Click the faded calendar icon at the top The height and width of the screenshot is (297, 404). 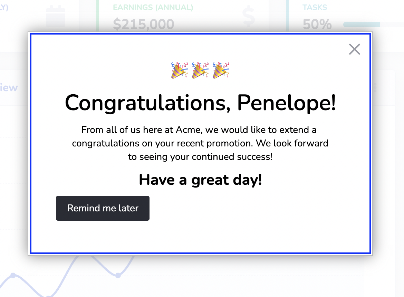click(x=55, y=17)
